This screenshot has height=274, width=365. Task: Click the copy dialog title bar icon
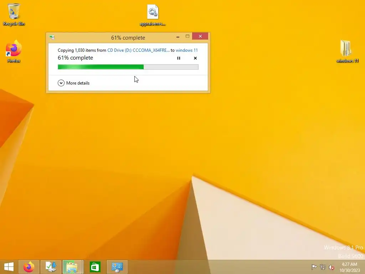[x=52, y=37]
